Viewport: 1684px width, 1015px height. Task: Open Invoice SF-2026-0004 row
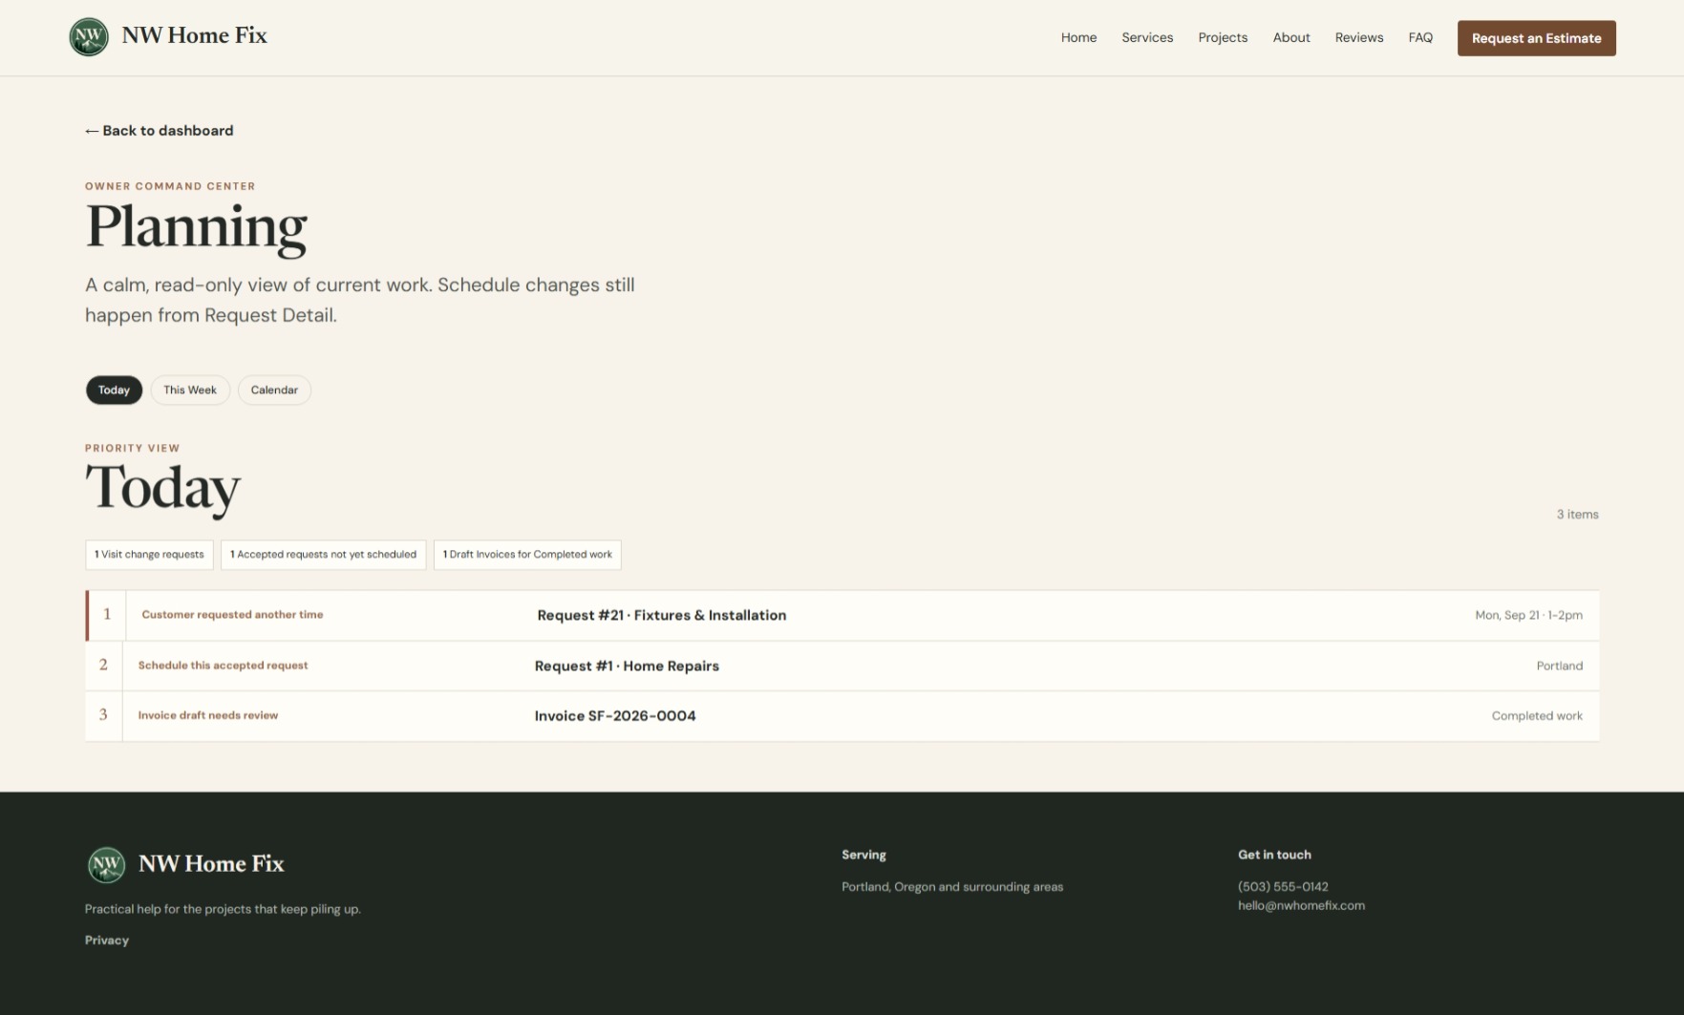(x=842, y=715)
